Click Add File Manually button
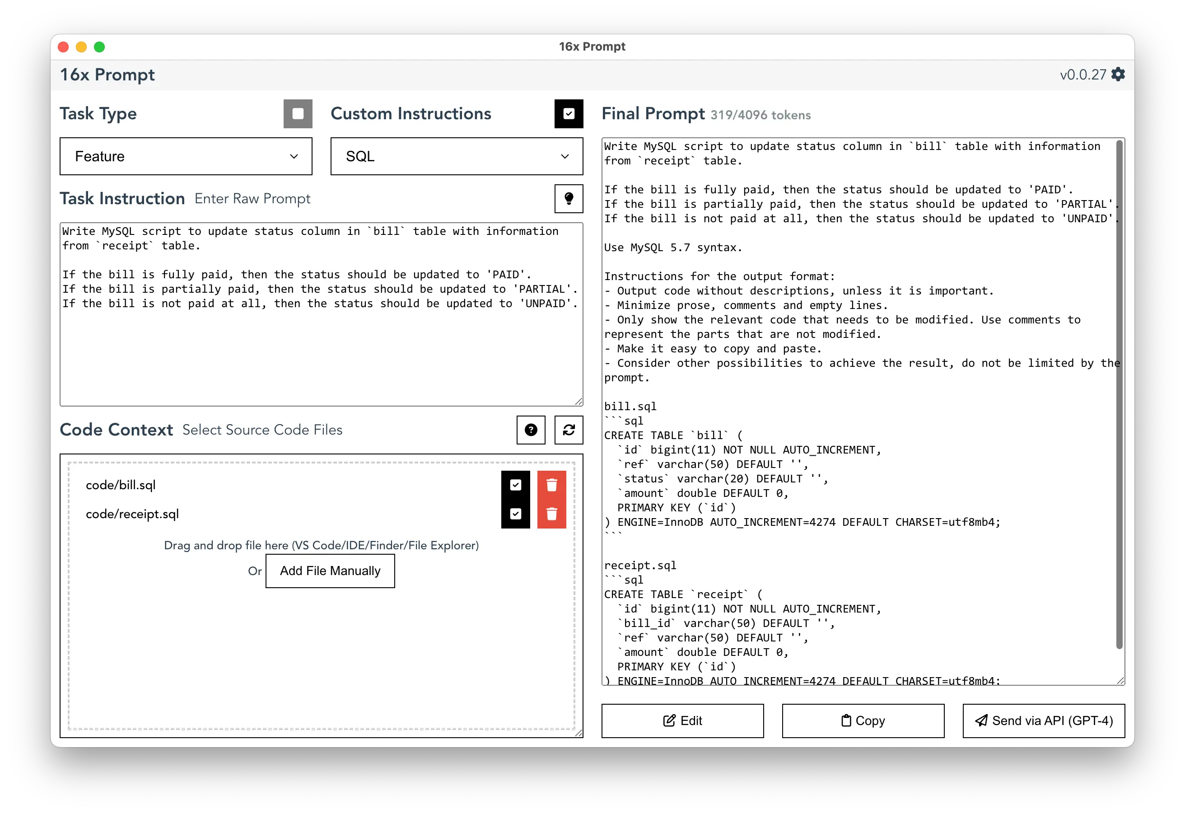Screen dimensions: 1185x814 coord(330,571)
